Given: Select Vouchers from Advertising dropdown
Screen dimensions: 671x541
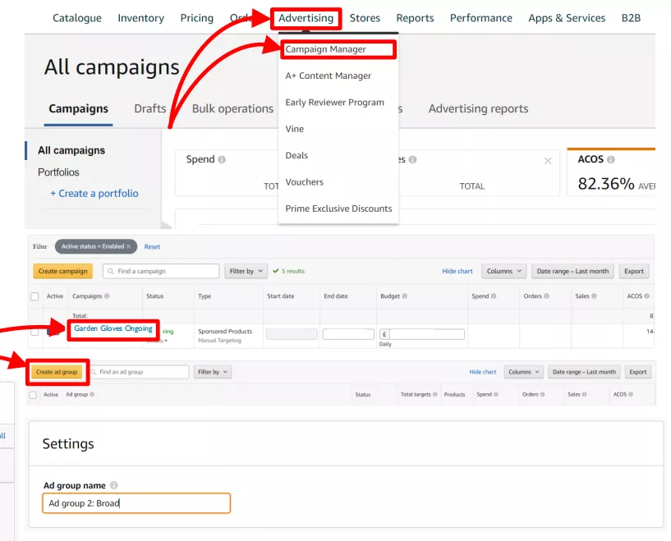Looking at the screenshot, I should [304, 182].
